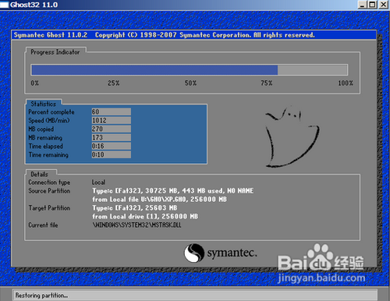Screen dimensions: 390x301
Task: Click the Source Partition label
Action: tap(49, 191)
